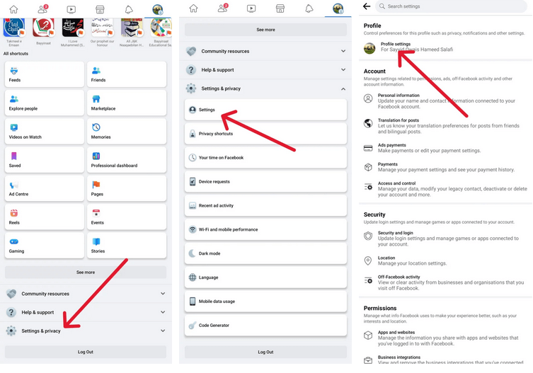Image resolution: width=533 pixels, height=373 pixels.
Task: Open Apps and websites settings
Action: click(x=445, y=338)
